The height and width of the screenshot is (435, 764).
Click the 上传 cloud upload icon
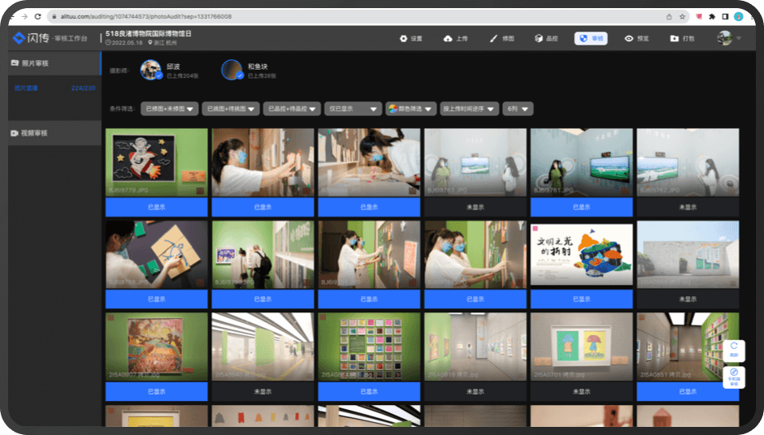(455, 38)
